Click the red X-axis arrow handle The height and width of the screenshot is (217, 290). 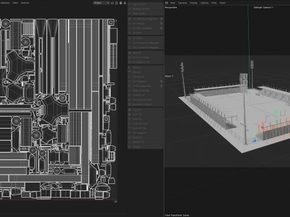click(x=262, y=128)
